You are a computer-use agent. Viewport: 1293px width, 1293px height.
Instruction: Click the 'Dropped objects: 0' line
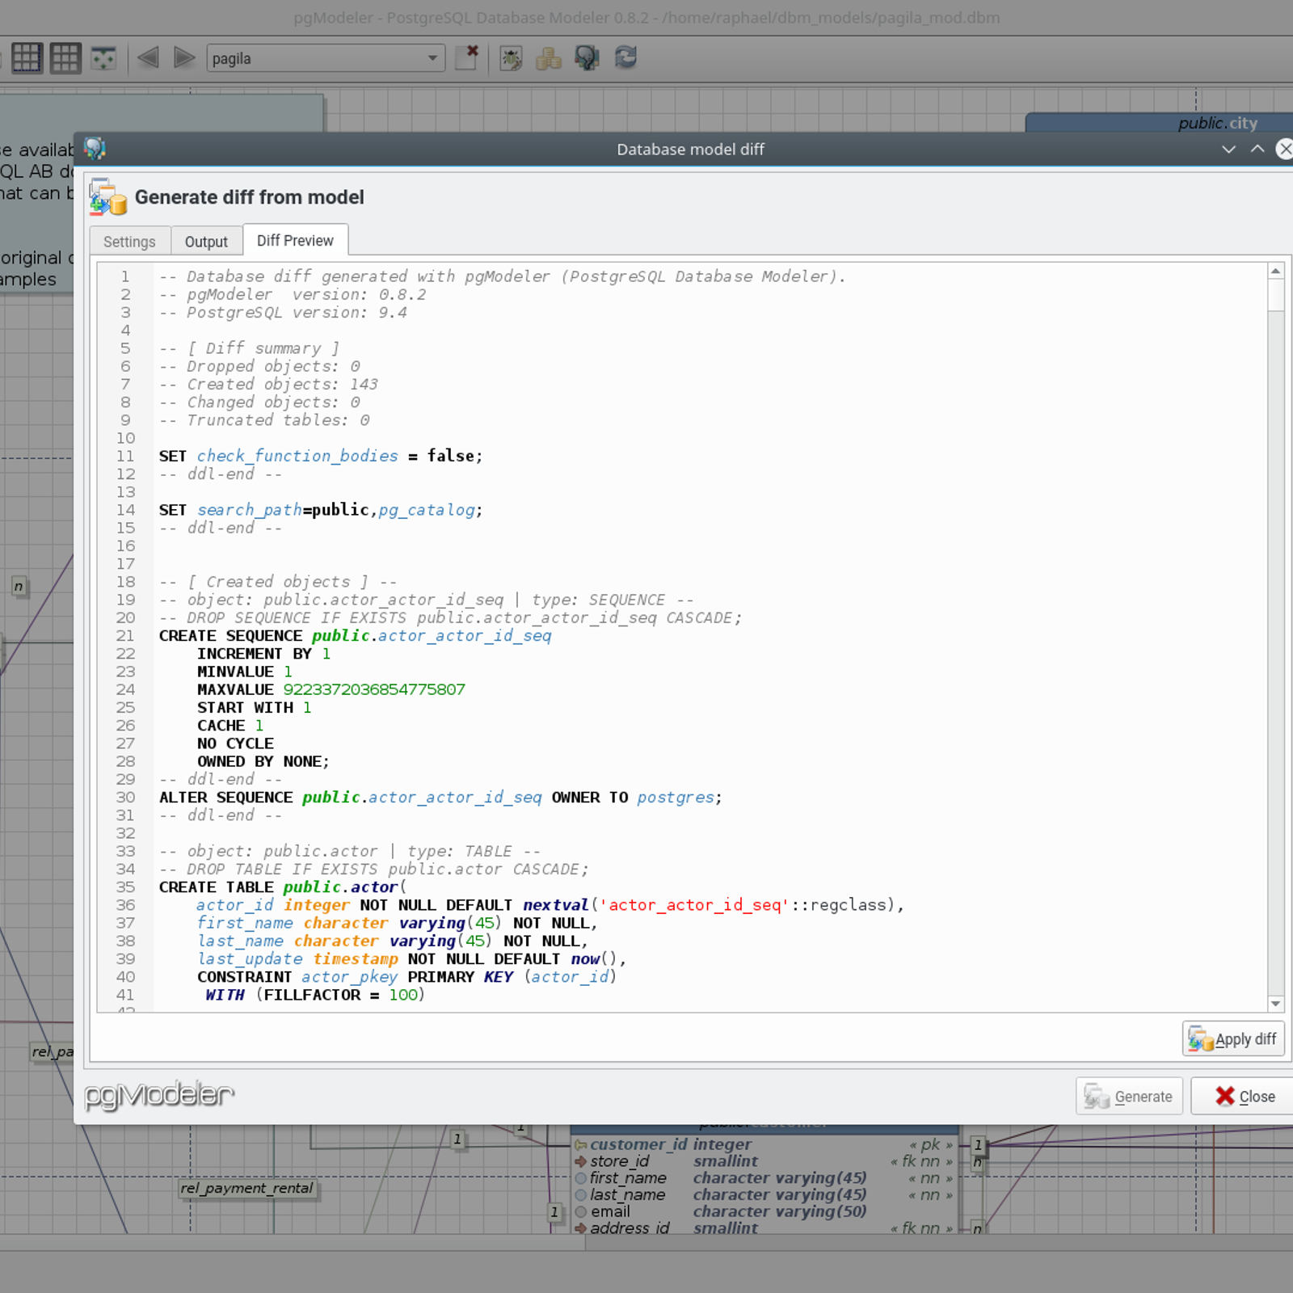click(x=259, y=367)
